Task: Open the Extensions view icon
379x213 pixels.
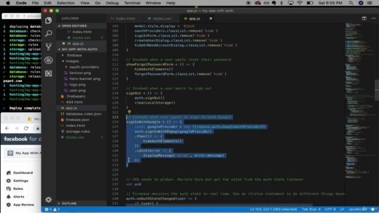Action: click(x=49, y=73)
